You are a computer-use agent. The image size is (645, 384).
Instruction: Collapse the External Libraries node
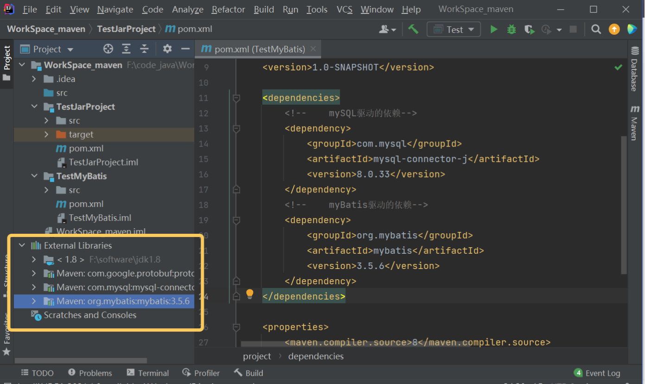click(x=22, y=245)
